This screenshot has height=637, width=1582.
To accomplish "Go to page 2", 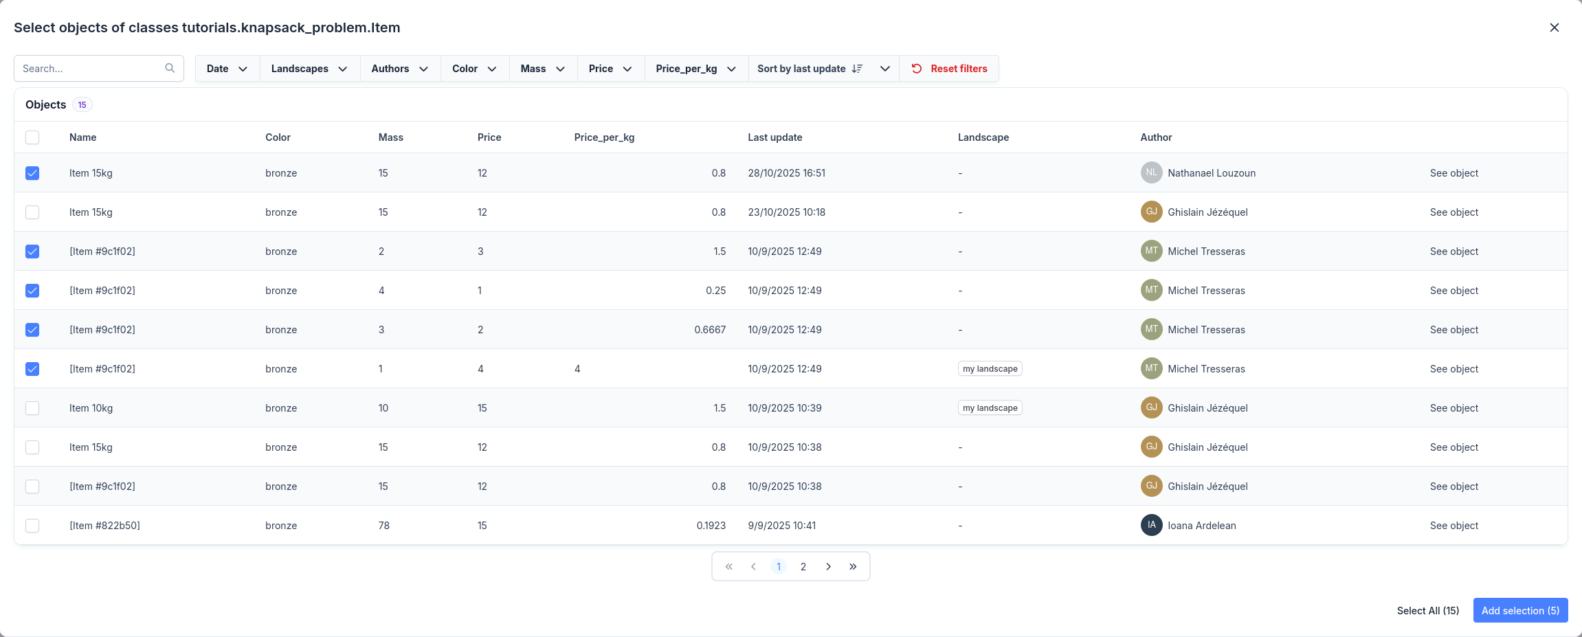I will click(803, 567).
